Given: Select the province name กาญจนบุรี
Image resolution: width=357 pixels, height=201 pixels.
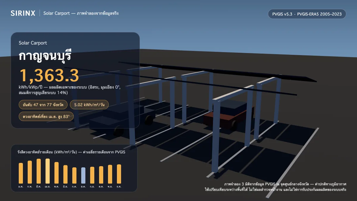Looking at the screenshot, I should pos(45,56).
